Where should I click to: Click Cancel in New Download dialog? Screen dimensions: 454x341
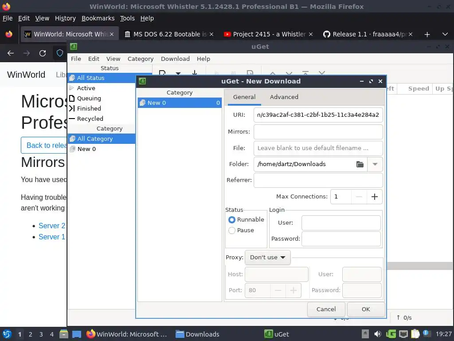tap(326, 309)
